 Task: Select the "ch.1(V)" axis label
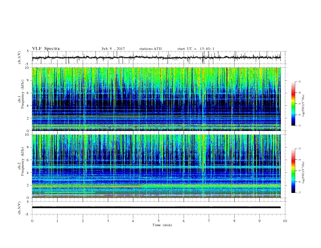[x=19, y=58]
